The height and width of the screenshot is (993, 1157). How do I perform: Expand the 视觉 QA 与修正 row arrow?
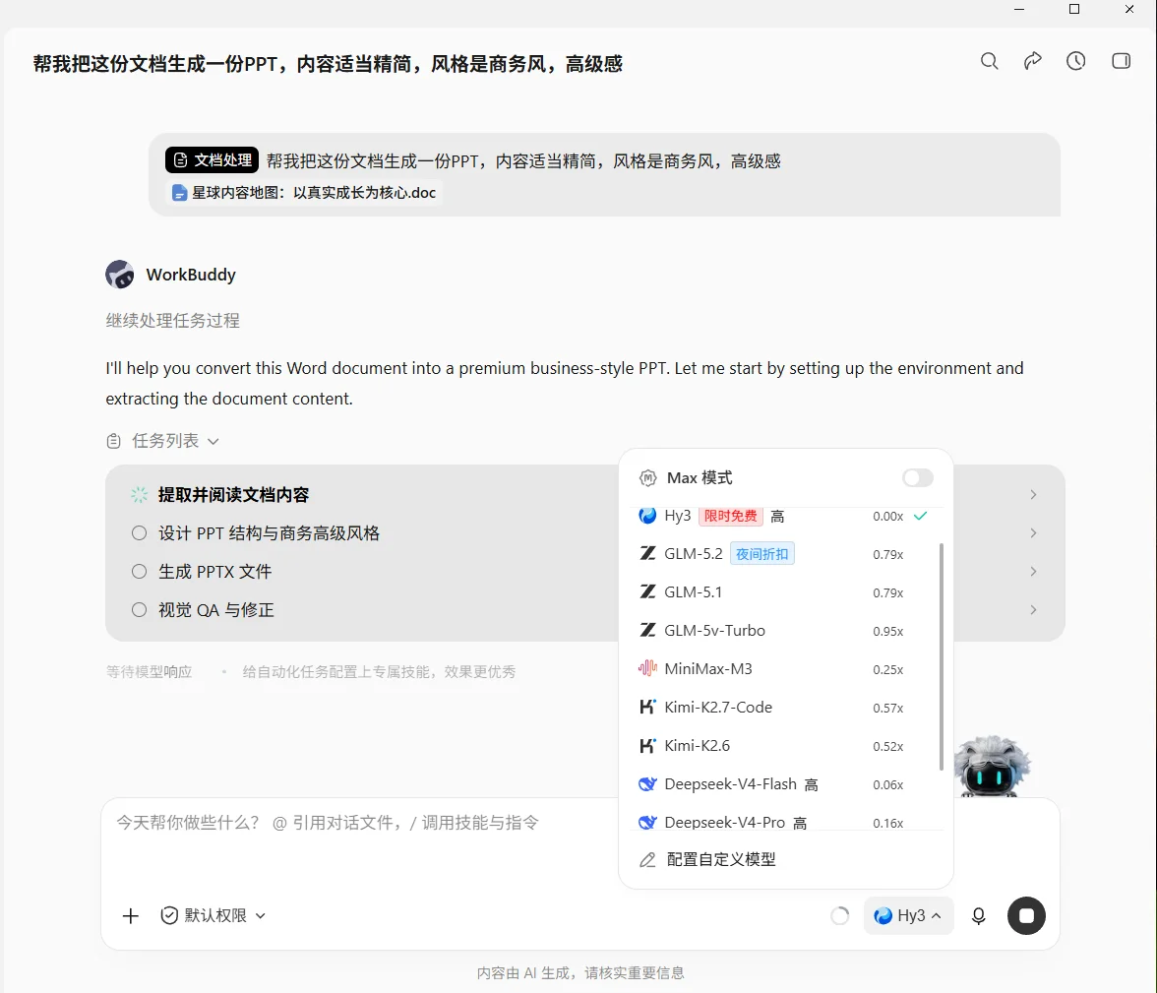[1033, 610]
